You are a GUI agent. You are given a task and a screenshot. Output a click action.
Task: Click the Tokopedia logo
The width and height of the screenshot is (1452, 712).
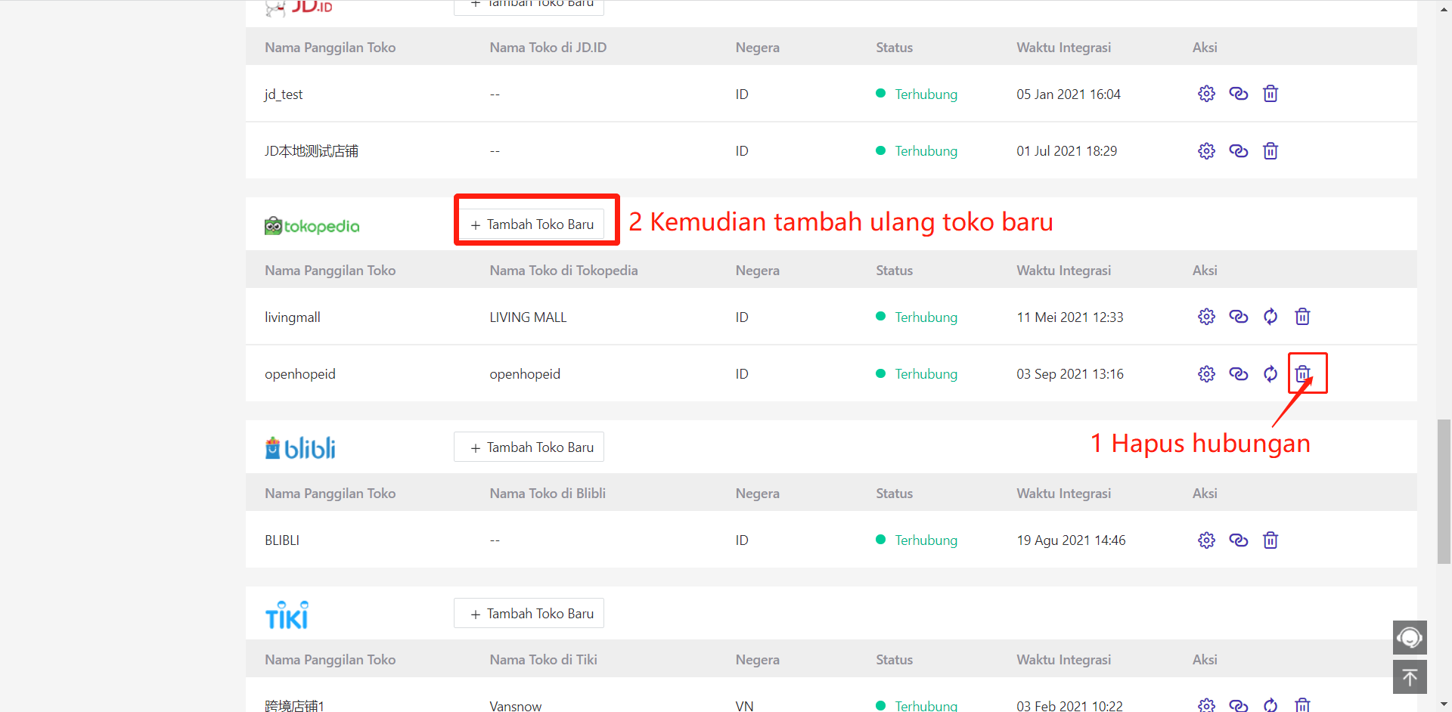pyautogui.click(x=312, y=226)
